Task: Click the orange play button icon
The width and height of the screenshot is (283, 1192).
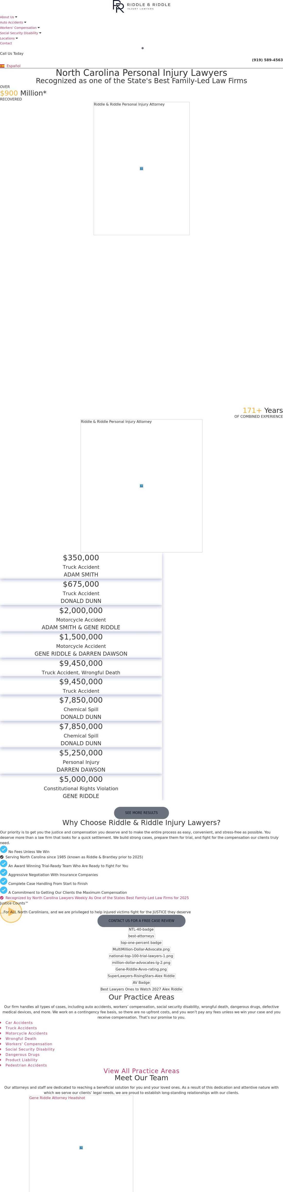Action: 11,912
